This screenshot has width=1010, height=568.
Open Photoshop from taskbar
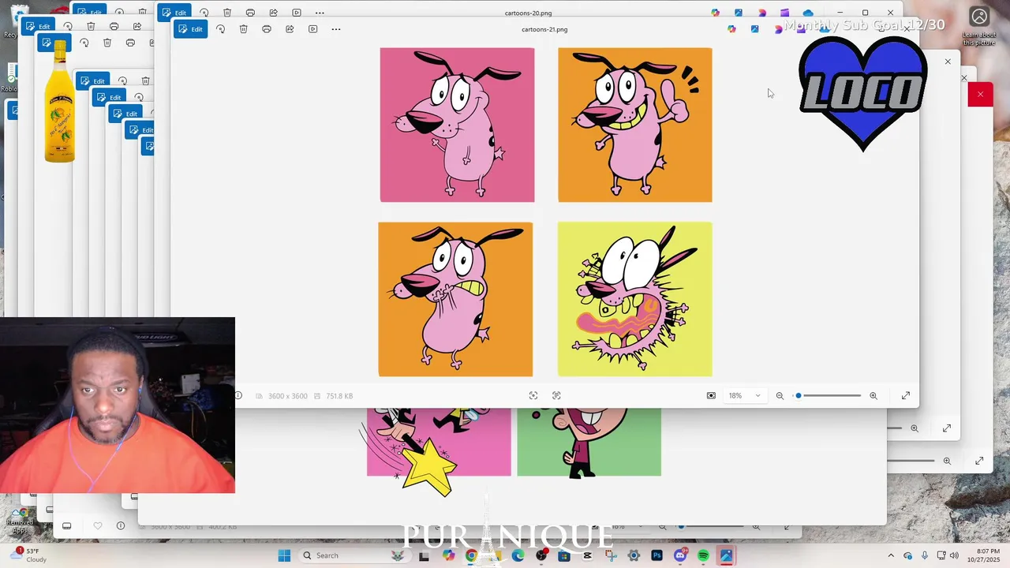coord(656,555)
